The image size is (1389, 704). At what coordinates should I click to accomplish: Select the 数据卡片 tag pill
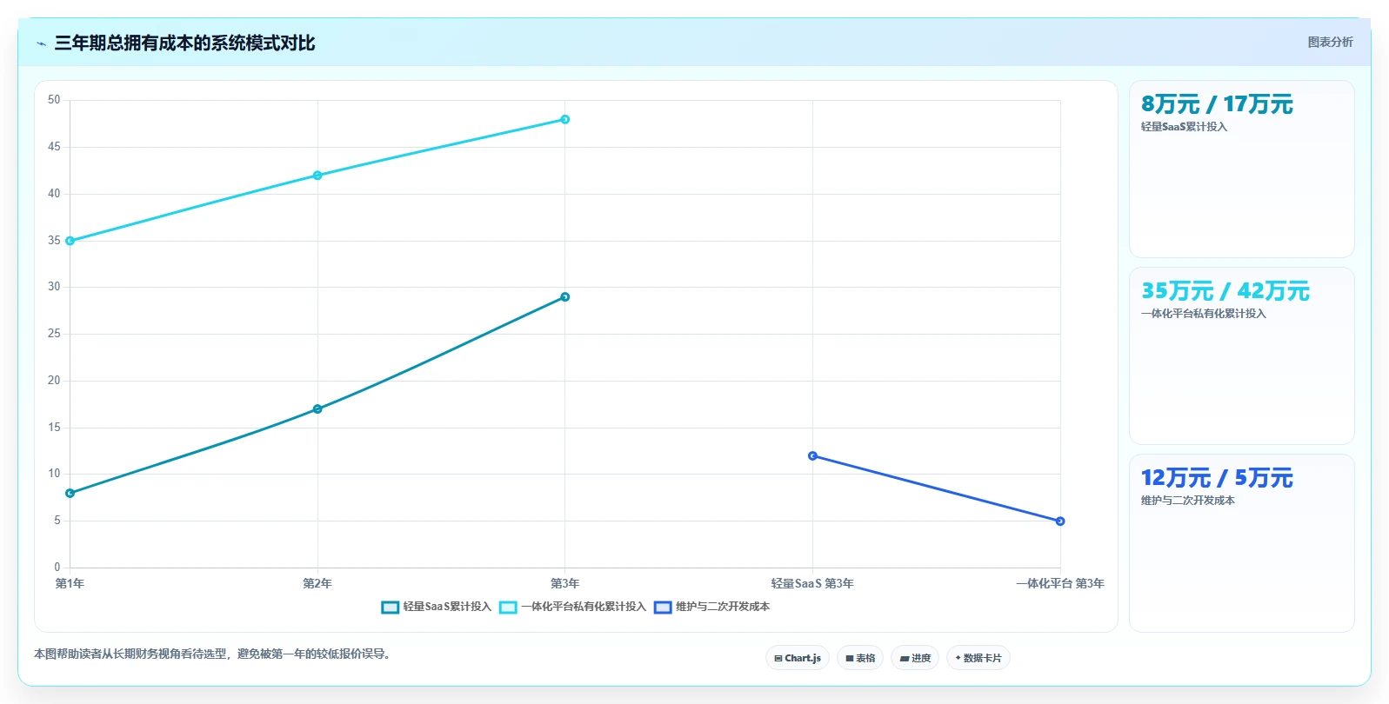tap(978, 658)
